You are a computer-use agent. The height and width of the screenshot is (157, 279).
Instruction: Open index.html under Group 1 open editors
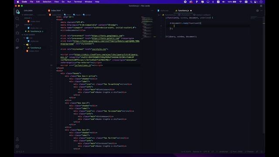click(x=35, y=21)
